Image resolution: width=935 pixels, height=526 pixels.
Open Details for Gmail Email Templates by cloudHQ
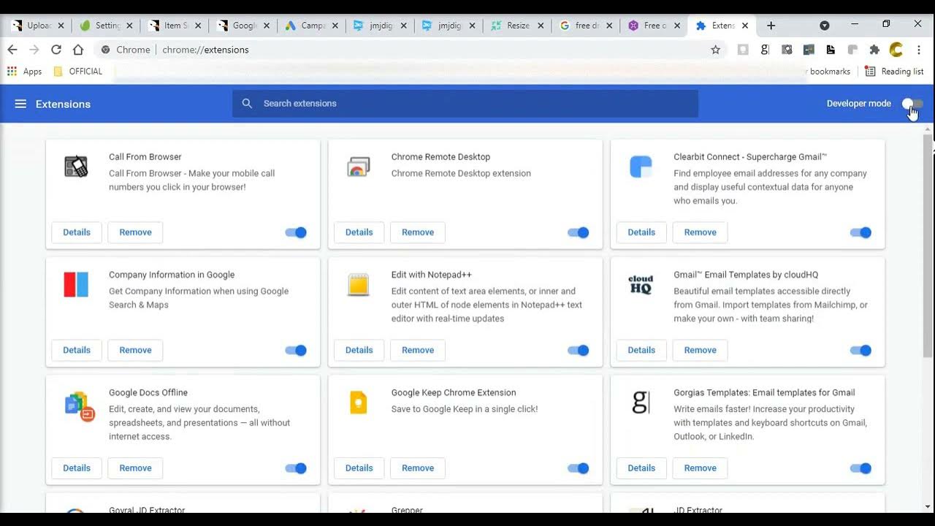(641, 350)
